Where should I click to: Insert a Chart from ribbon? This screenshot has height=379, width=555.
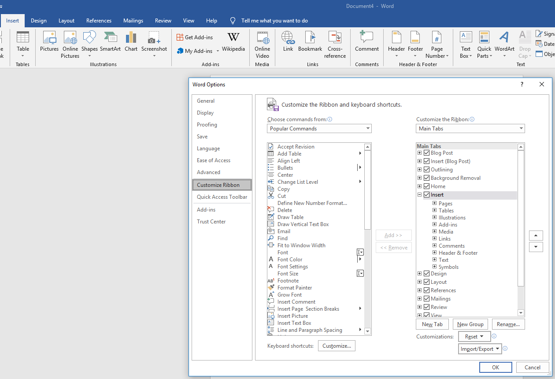(131, 42)
